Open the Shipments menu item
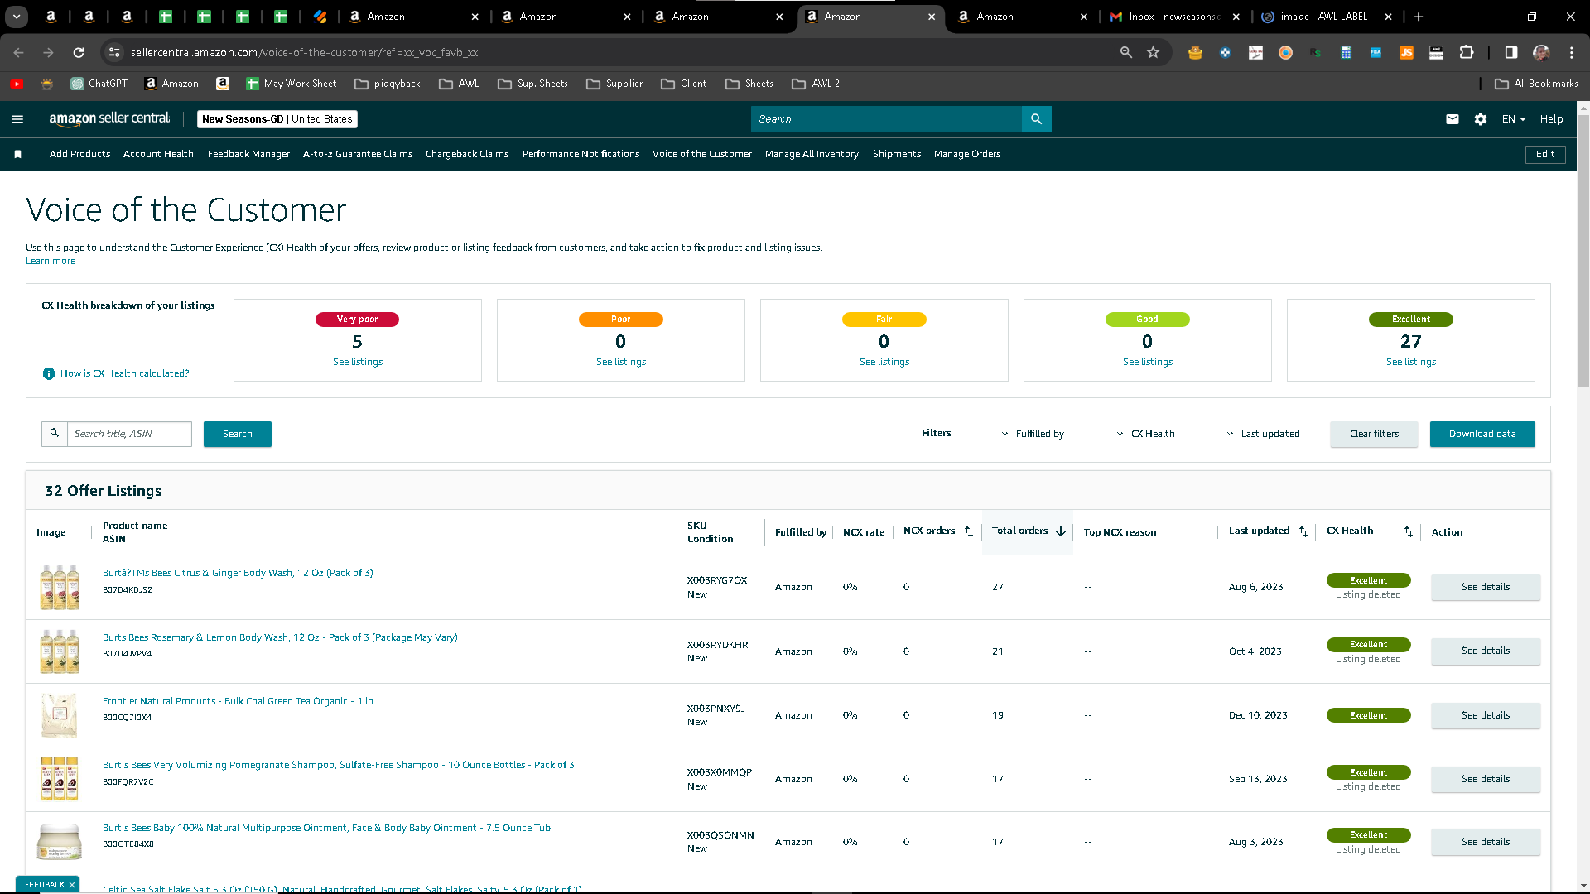This screenshot has height=894, width=1590. pyautogui.click(x=897, y=154)
